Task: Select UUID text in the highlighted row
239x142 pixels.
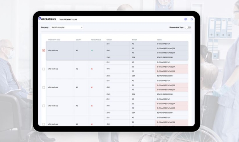Action: click(x=53, y=50)
